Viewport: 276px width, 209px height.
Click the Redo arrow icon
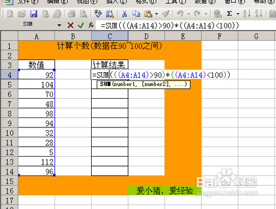point(198,14)
